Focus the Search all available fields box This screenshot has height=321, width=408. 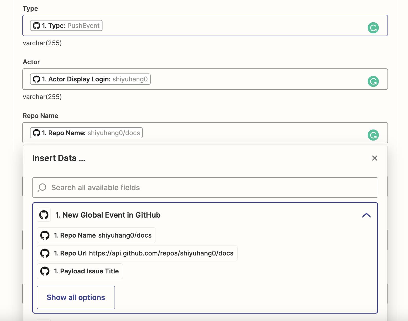point(205,187)
